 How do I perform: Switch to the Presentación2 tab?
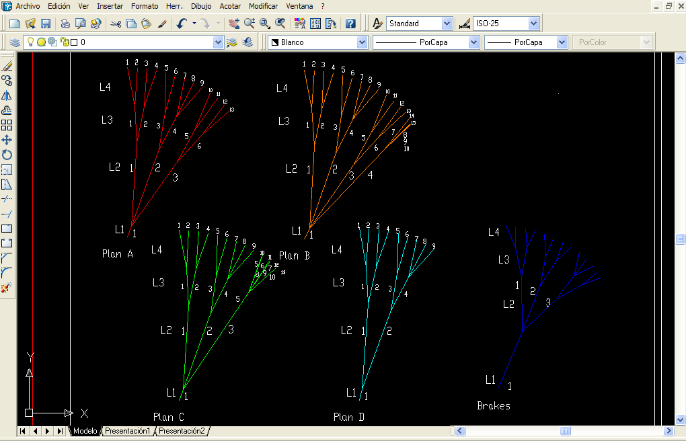pyautogui.click(x=182, y=431)
